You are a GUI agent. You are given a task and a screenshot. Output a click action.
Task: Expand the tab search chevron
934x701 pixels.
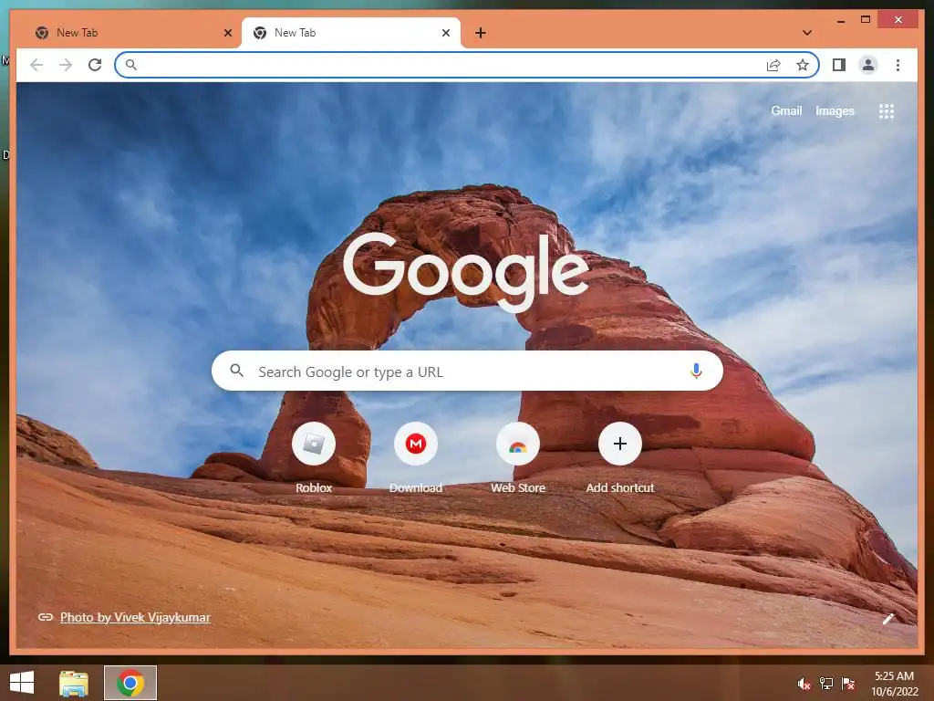pyautogui.click(x=807, y=33)
